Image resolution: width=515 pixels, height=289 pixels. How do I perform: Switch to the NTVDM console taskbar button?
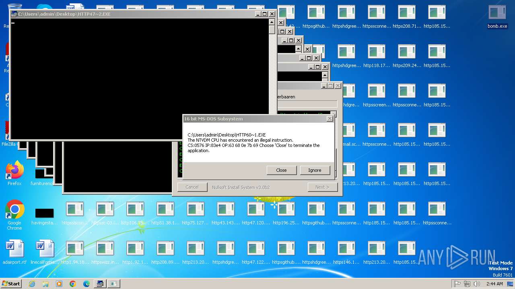click(x=100, y=284)
